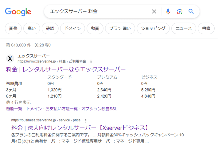Click the 2,420円 price cell
The image size is (218, 148).
point(104,96)
